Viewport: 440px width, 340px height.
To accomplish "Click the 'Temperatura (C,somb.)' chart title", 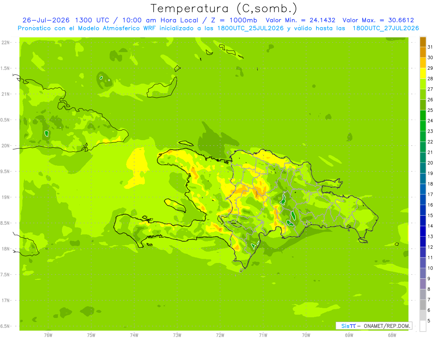I will [x=224, y=8].
